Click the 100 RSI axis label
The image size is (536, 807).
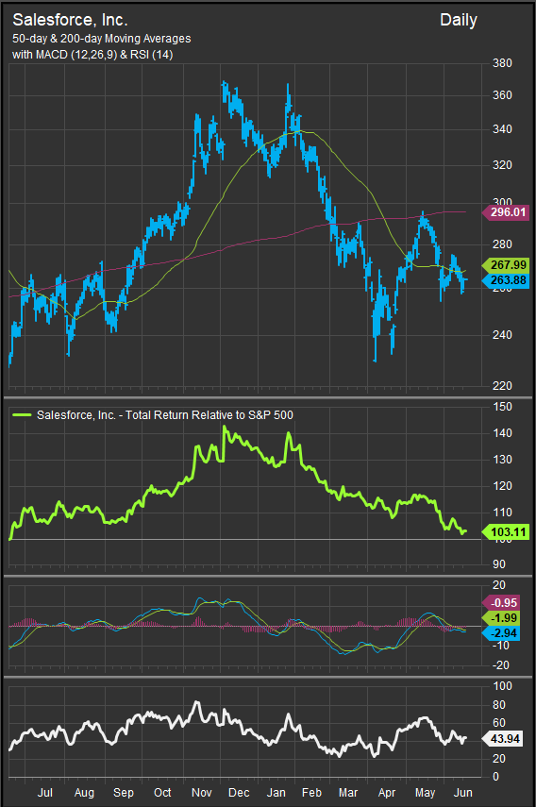[502, 686]
